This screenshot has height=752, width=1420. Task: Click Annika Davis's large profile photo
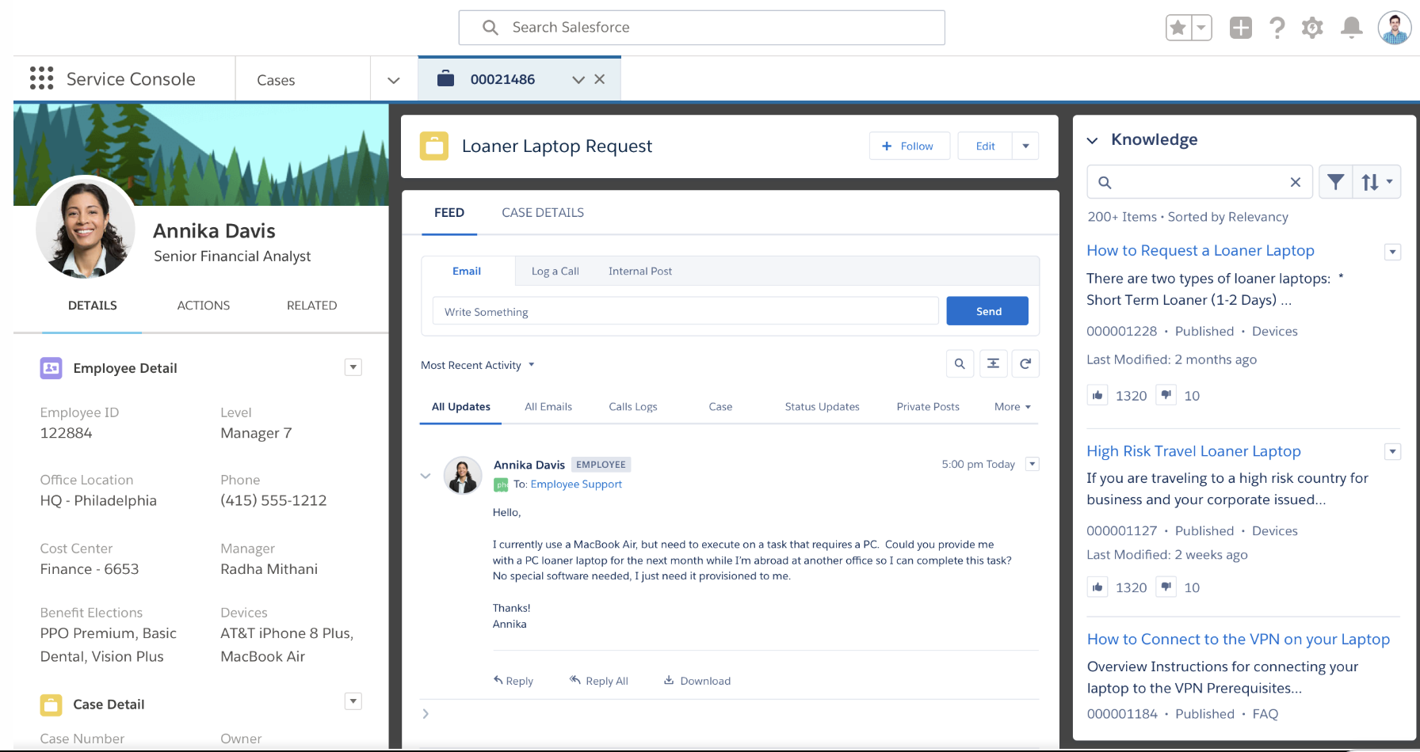[x=86, y=227]
